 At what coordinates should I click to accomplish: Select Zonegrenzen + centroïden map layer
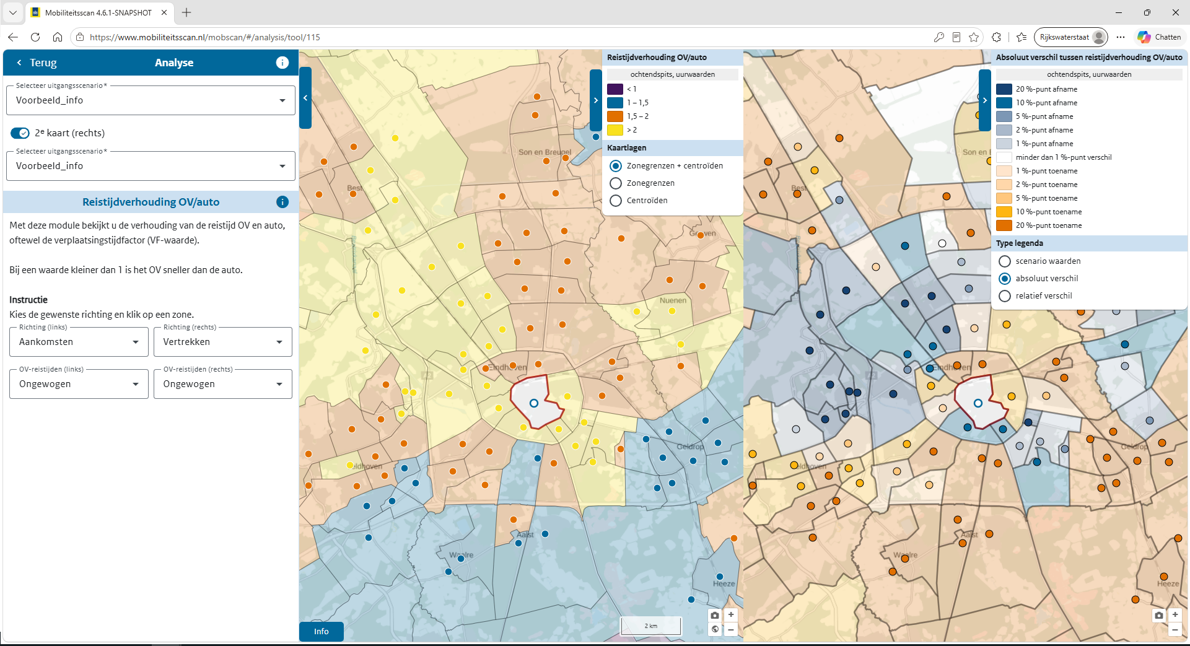616,166
